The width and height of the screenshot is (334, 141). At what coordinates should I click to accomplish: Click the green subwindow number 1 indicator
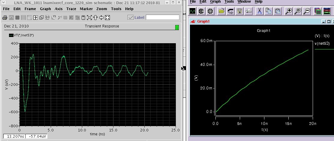pos(177,27)
